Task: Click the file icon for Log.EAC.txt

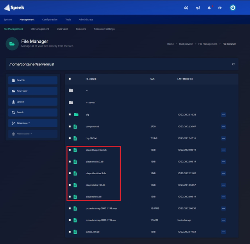Action: (x=75, y=138)
